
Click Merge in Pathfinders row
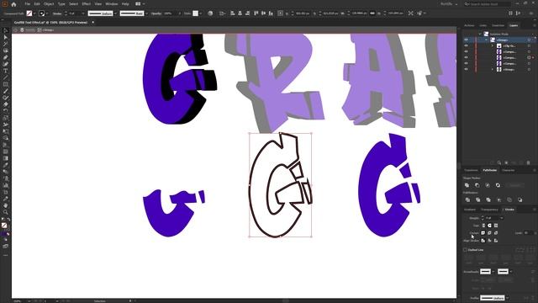(488, 199)
